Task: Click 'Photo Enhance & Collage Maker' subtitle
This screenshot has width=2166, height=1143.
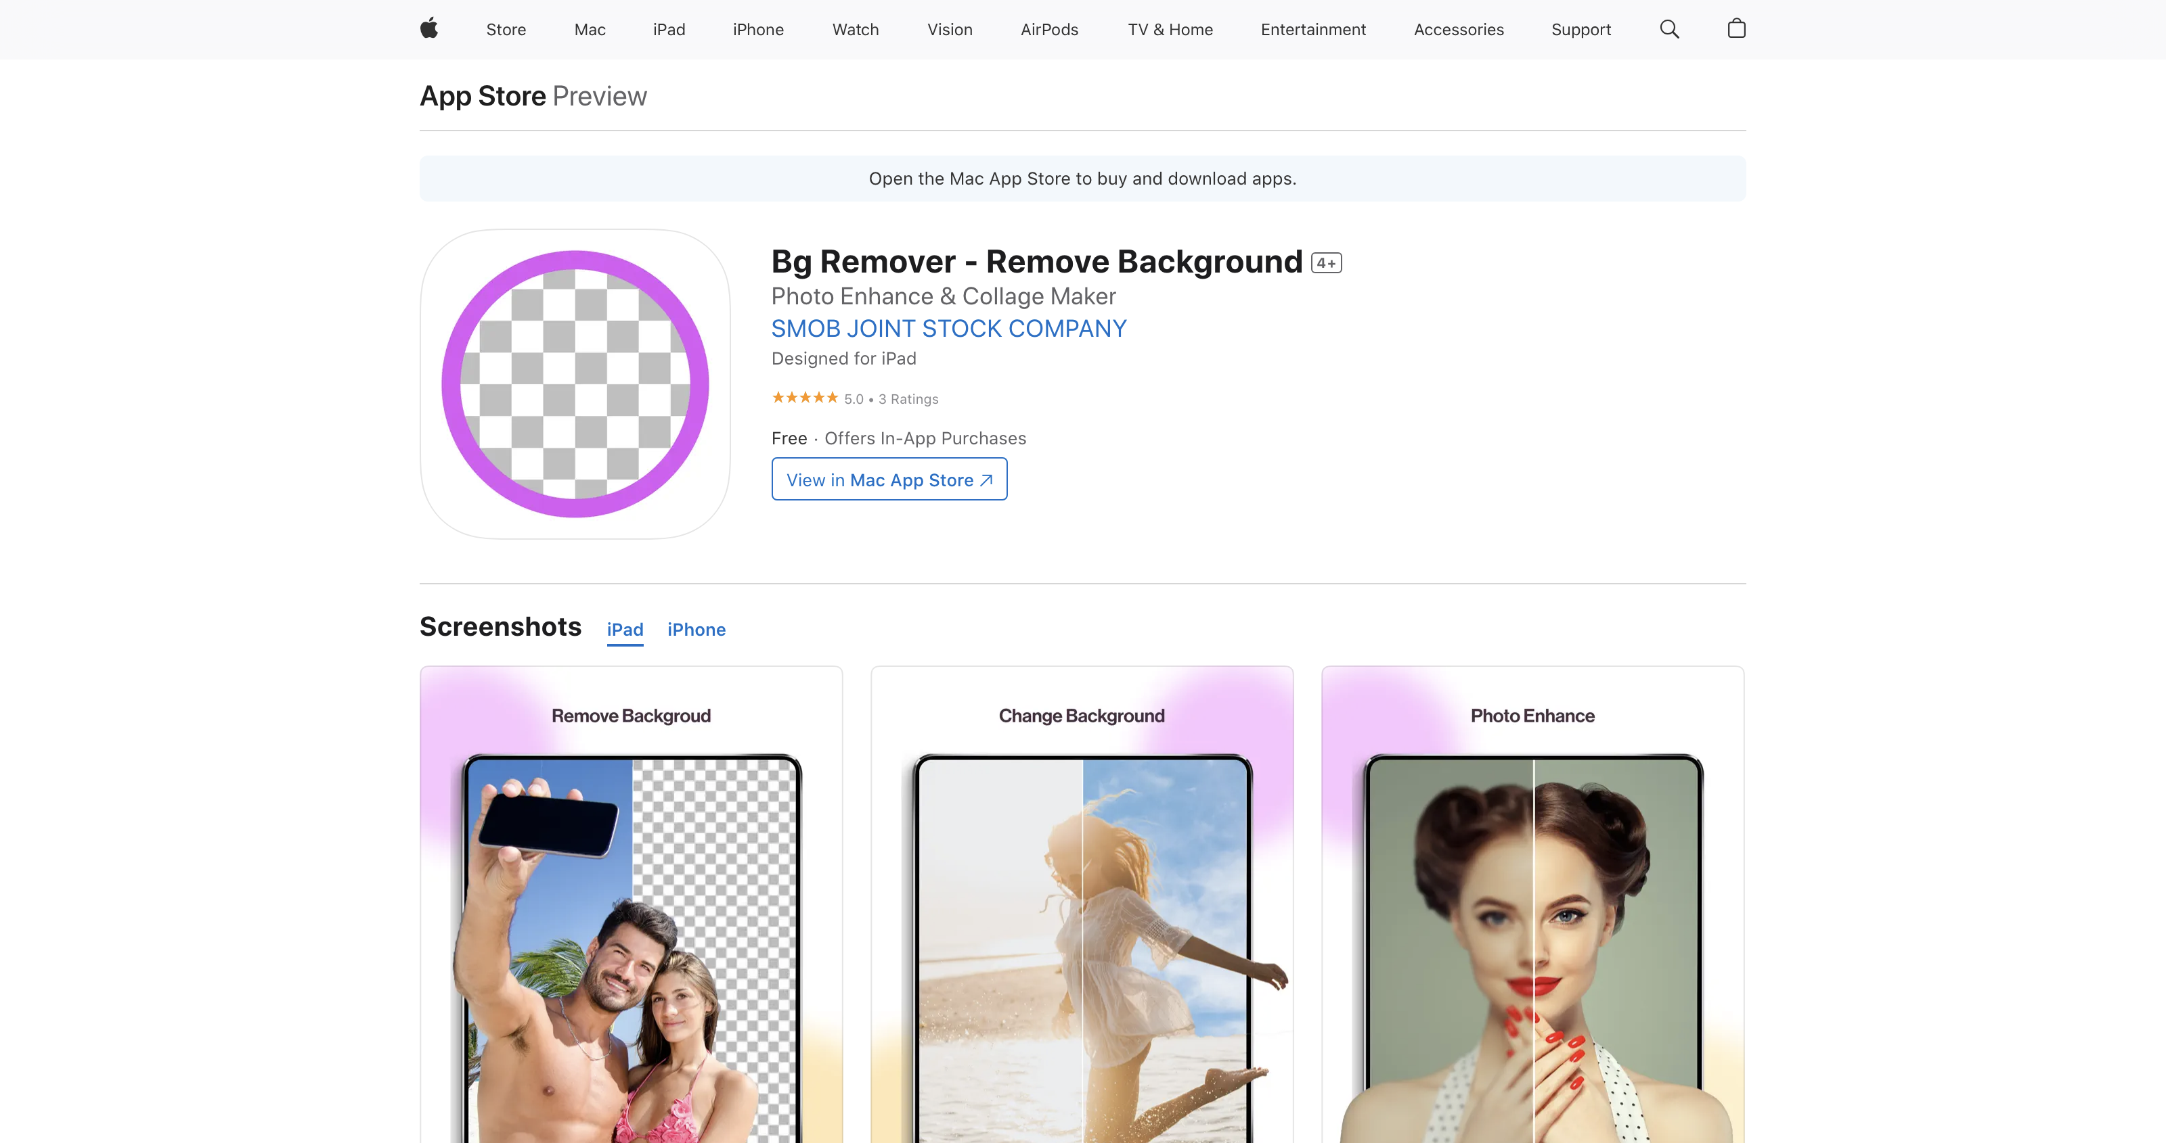Action: pyautogui.click(x=944, y=297)
